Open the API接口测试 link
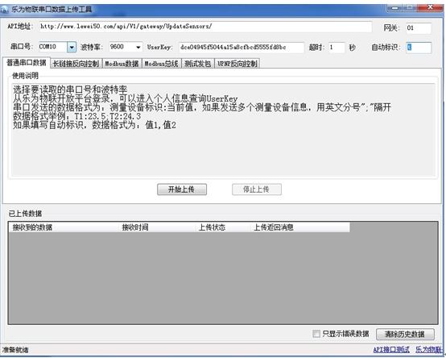 tap(391, 349)
